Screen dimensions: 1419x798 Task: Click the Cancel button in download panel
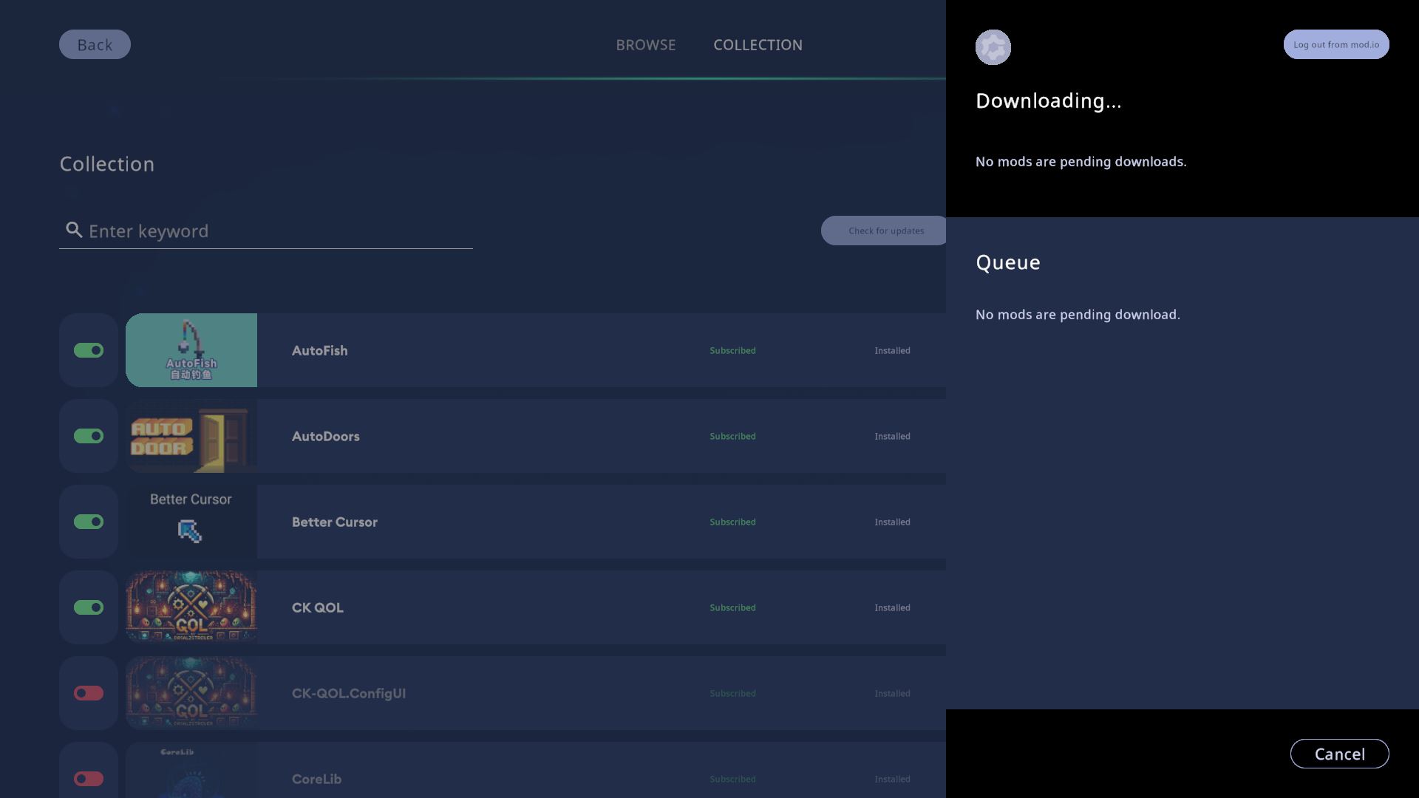pos(1340,753)
